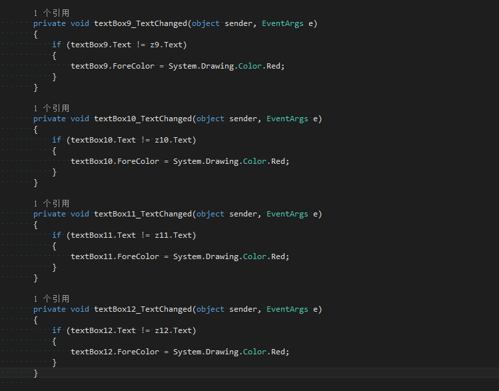The height and width of the screenshot is (391, 499).
Task: Click the textBox10.ForeColor assignment line
Action: point(180,162)
